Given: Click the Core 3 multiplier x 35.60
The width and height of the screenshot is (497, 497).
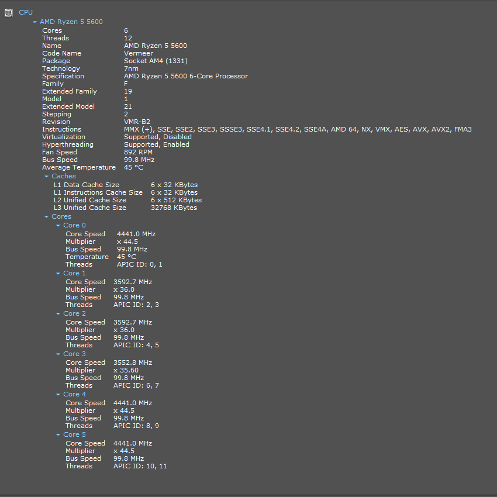Looking at the screenshot, I should (x=126, y=370).
